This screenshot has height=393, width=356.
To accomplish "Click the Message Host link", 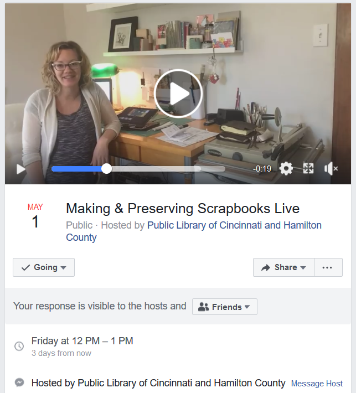I will [x=317, y=384].
